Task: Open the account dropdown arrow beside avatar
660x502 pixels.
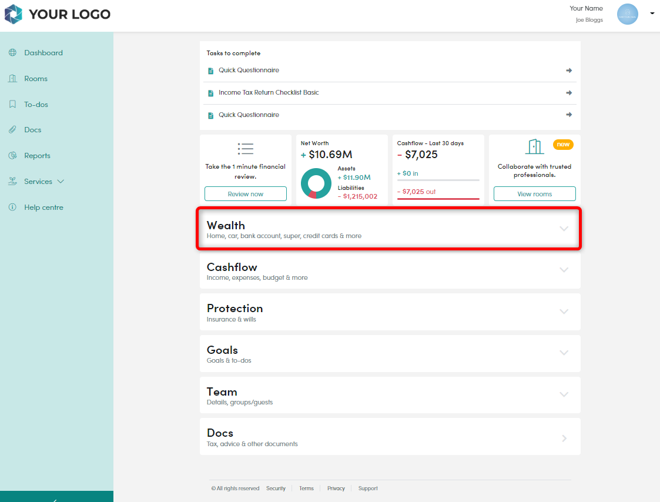Action: click(x=652, y=13)
